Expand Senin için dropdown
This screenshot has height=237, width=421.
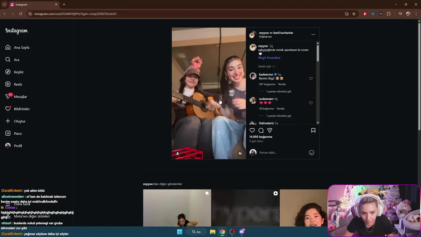pos(266,66)
